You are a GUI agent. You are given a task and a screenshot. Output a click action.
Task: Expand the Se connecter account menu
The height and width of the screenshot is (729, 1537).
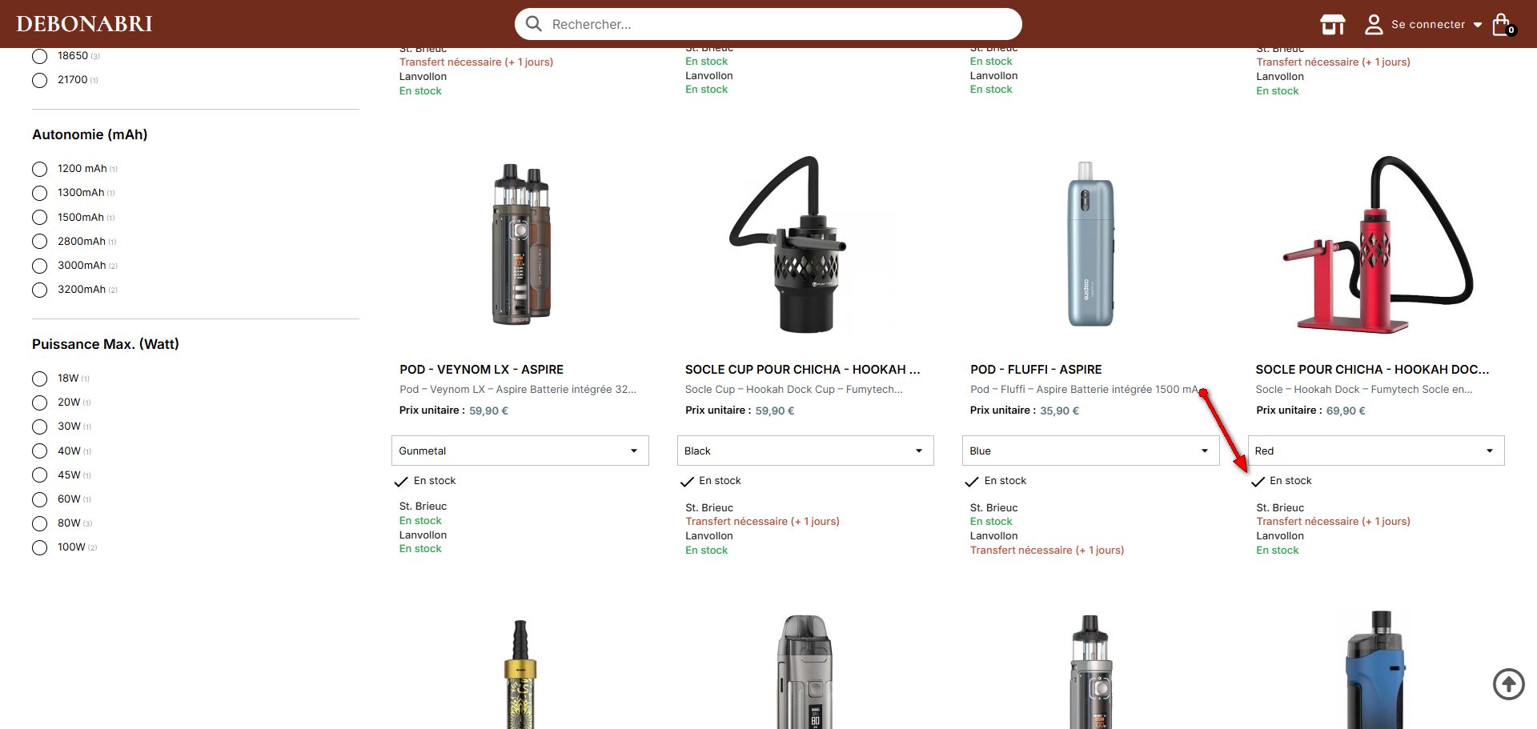pos(1437,25)
